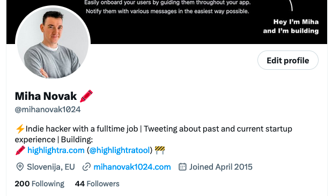The width and height of the screenshot is (332, 196).
Task: Click the Miha Novak display name
Action: tap(46, 96)
